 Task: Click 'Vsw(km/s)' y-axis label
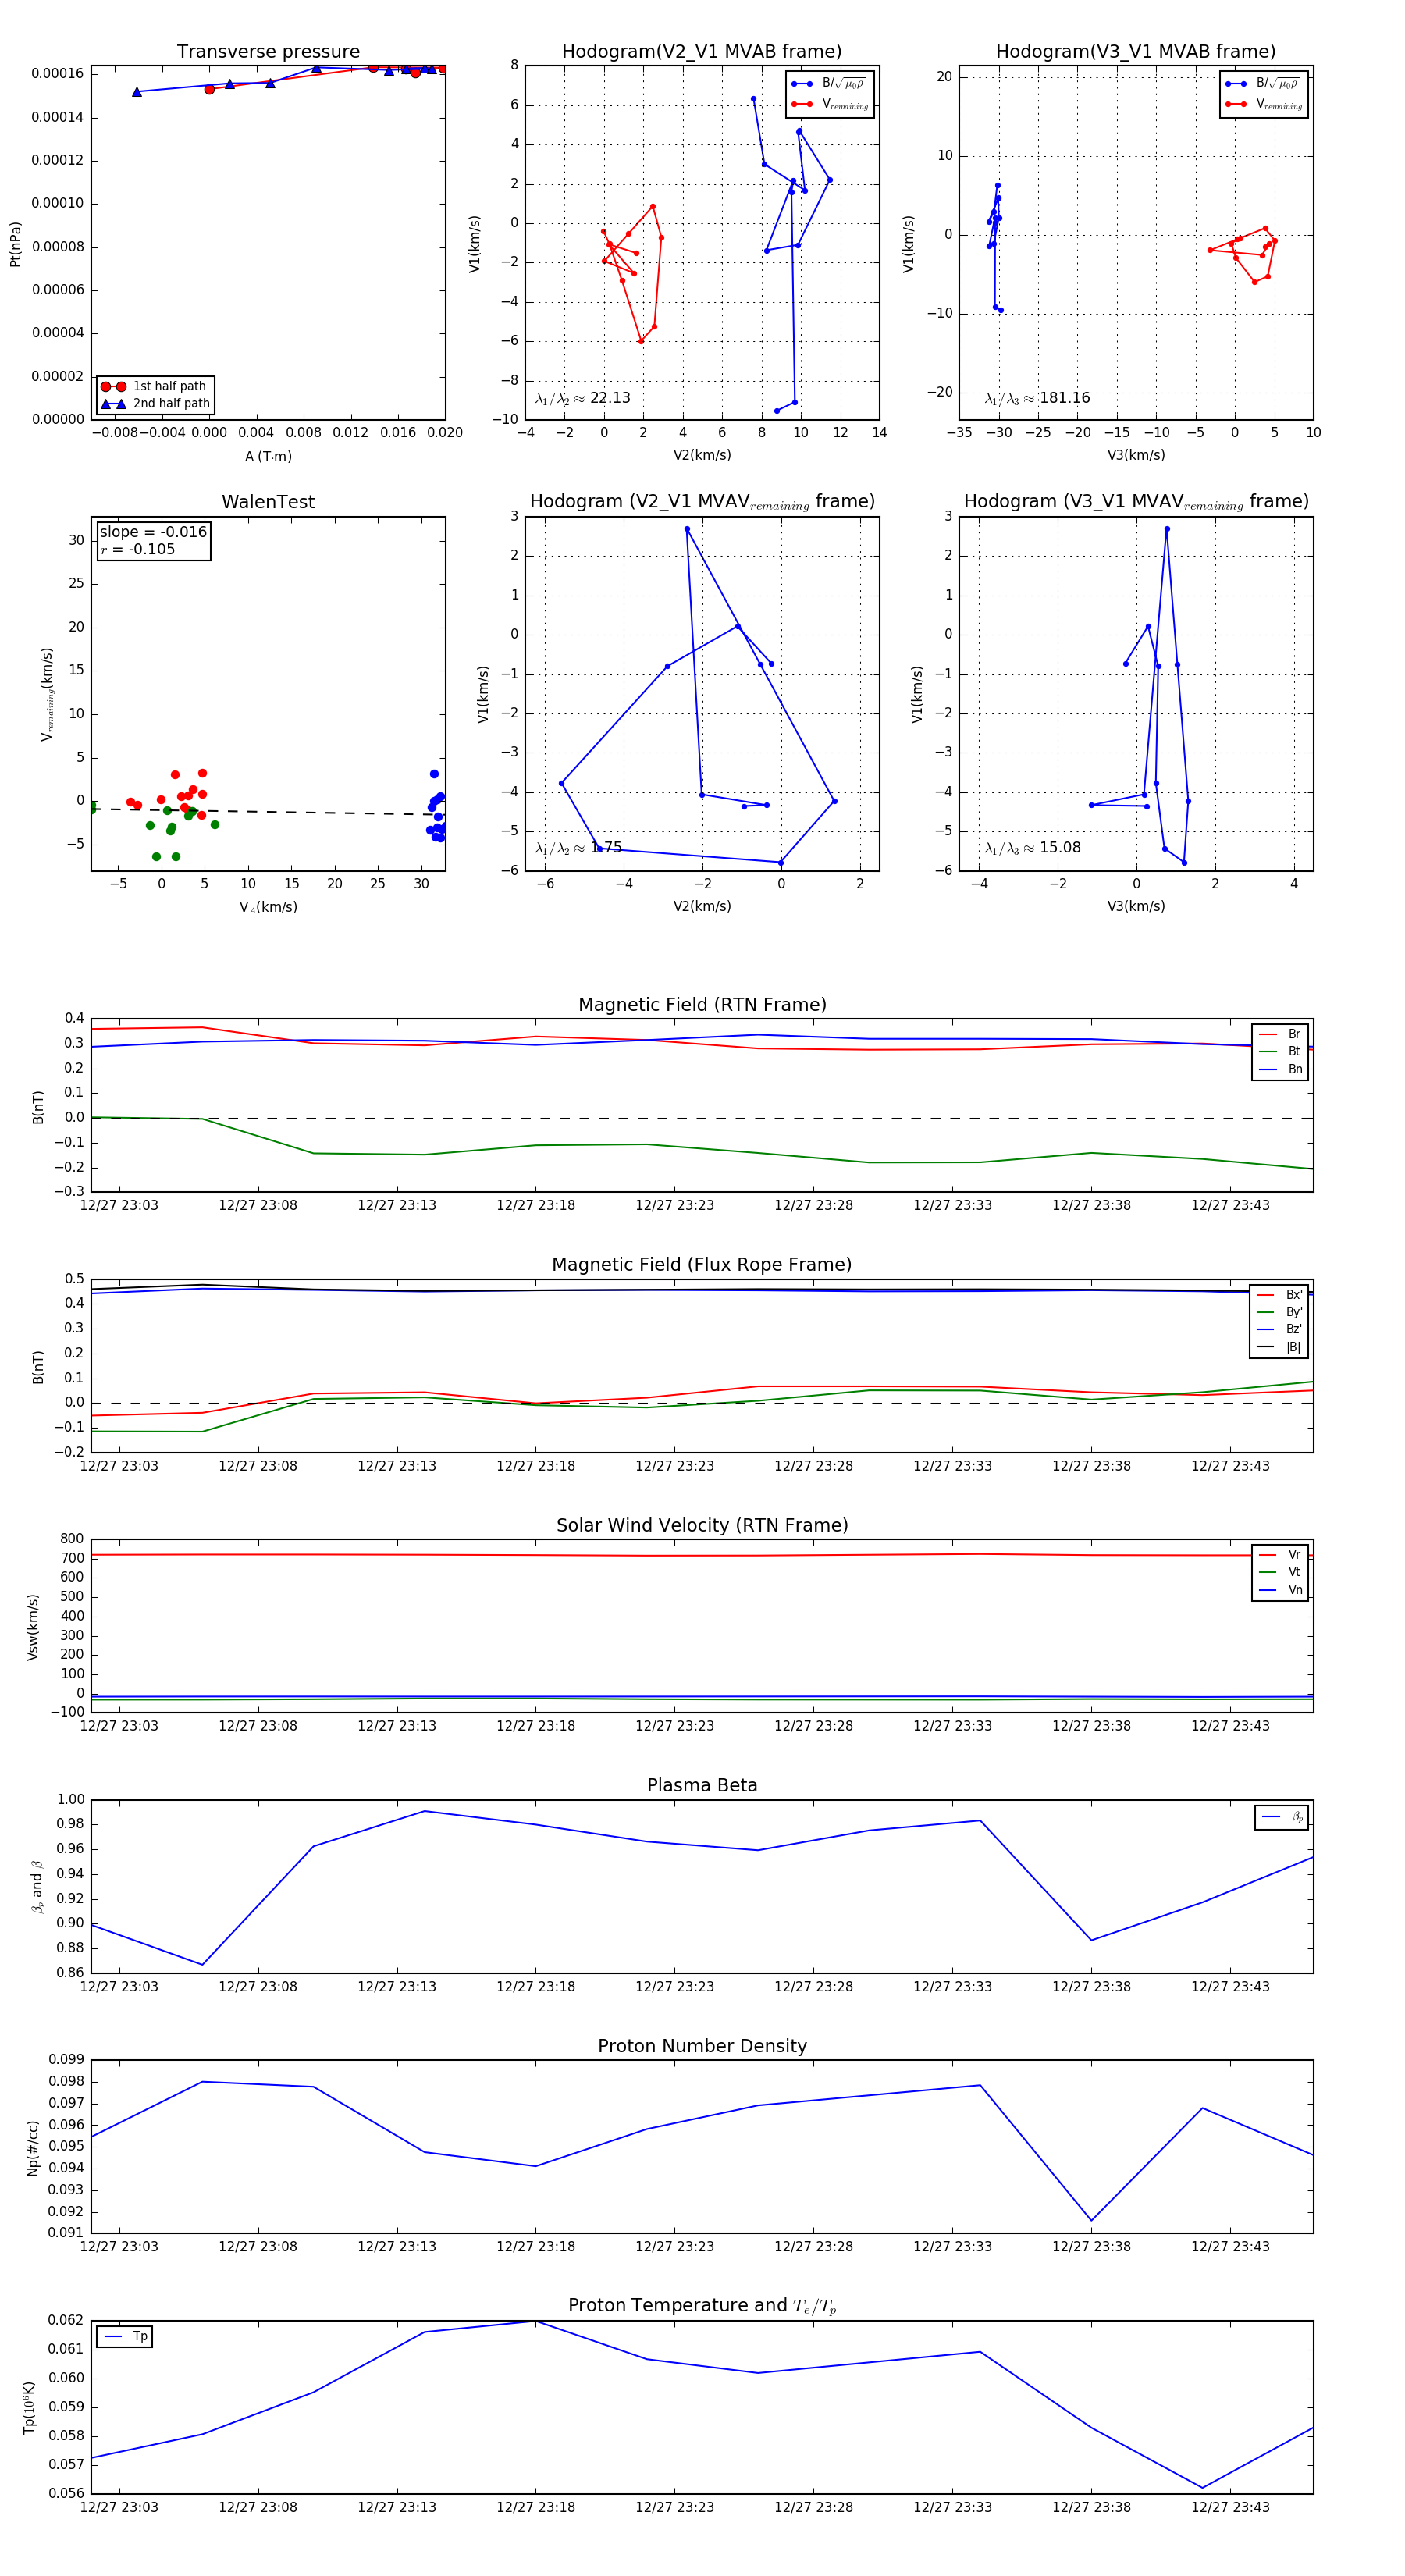(32, 1627)
